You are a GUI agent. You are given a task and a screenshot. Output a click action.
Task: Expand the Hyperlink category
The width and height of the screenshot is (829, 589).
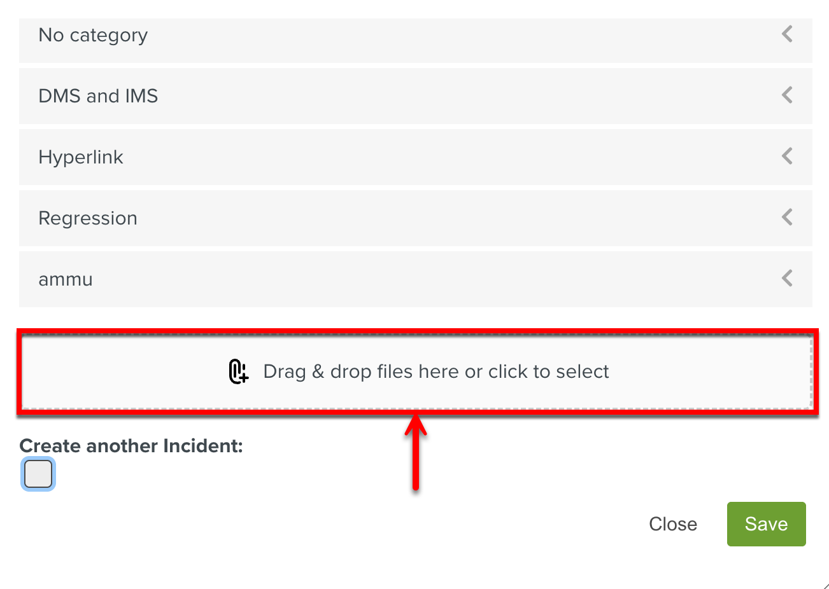click(786, 156)
